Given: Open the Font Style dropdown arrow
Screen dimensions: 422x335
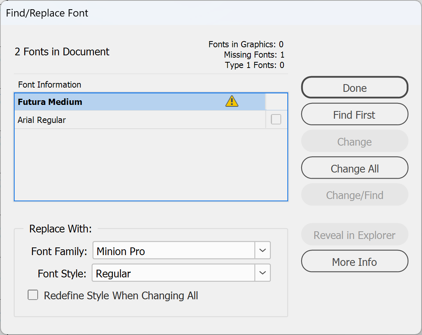Looking at the screenshot, I should pos(262,273).
